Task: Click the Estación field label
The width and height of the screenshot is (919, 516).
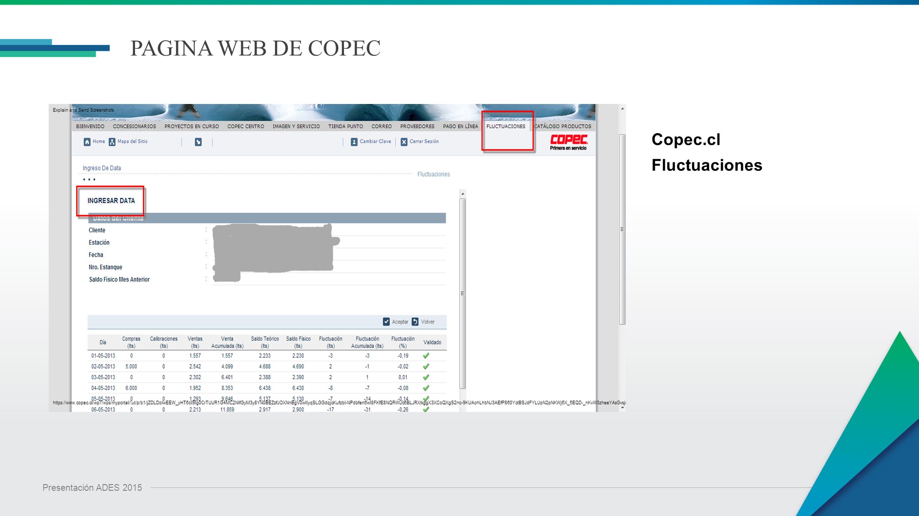Action: tap(99, 243)
